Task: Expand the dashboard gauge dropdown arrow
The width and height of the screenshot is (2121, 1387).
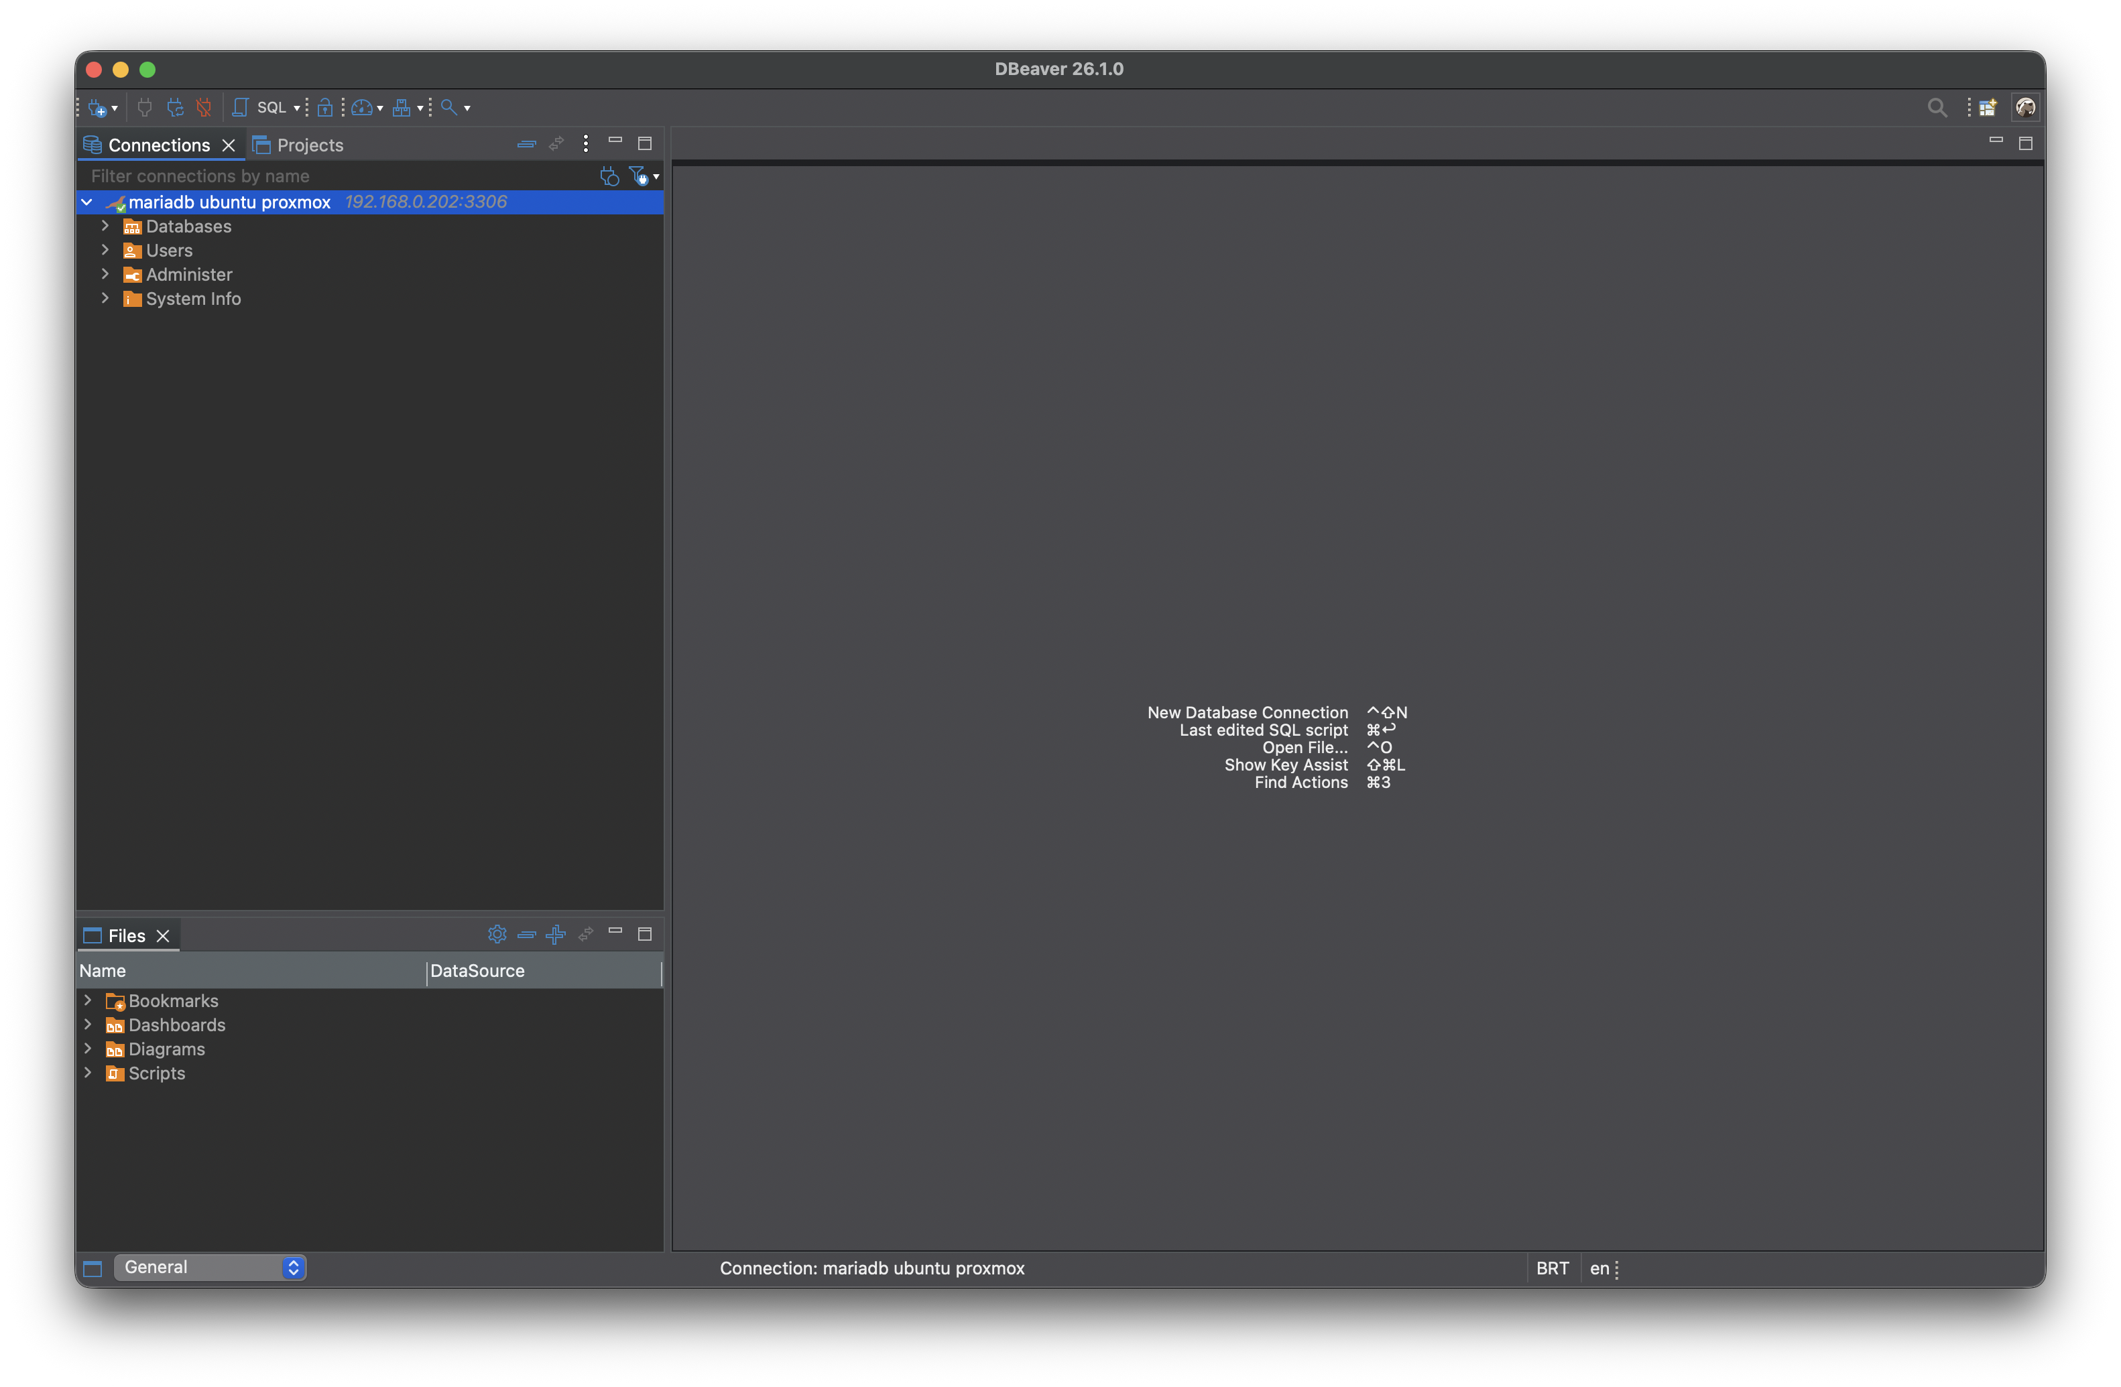Action: click(381, 109)
